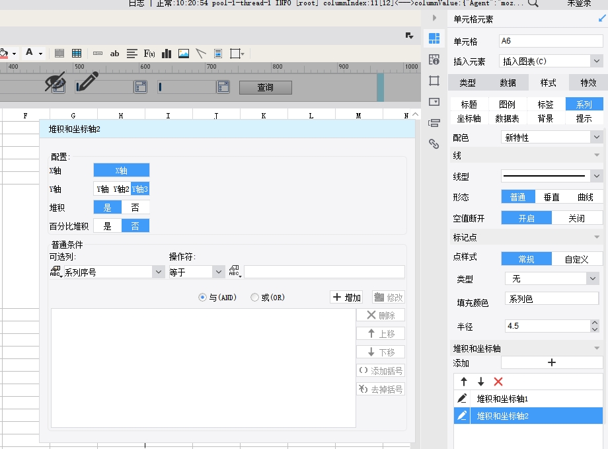The width and height of the screenshot is (608, 449).
Task: Click the search magnifier icon at top
Action: coord(533,3)
